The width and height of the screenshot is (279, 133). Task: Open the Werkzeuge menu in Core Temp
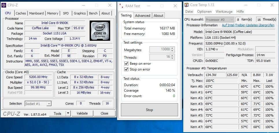(224, 11)
